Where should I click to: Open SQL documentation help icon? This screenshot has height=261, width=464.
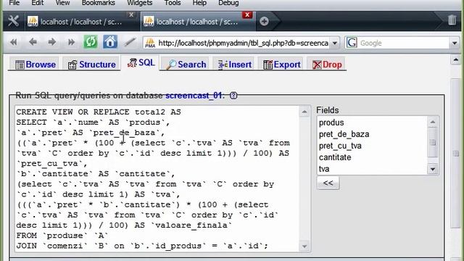pyautogui.click(x=233, y=96)
